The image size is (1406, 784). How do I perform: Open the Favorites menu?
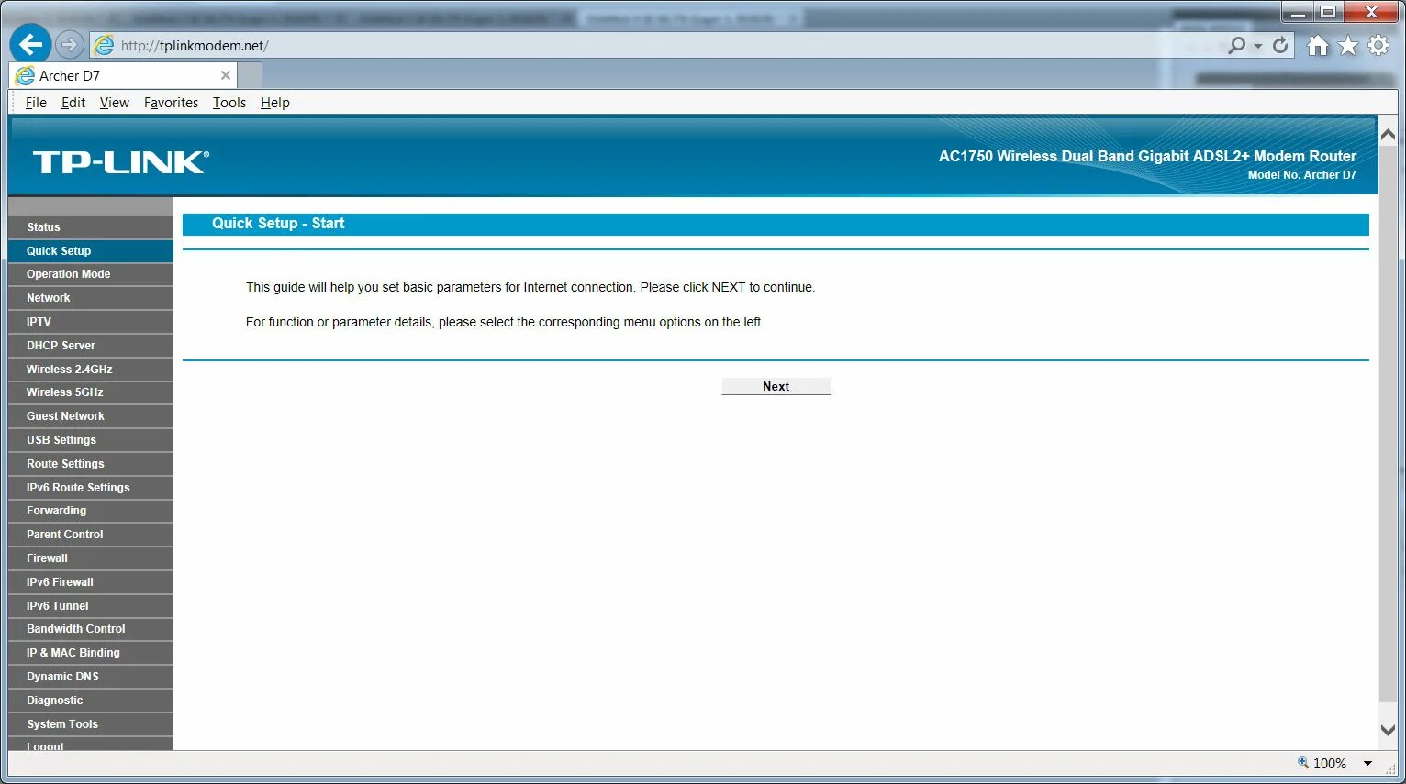[x=171, y=103]
